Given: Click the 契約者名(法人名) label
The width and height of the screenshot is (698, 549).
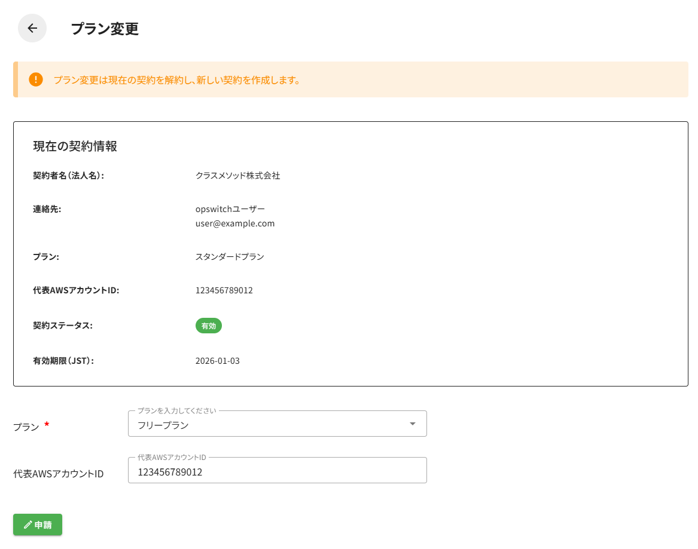Looking at the screenshot, I should click(x=68, y=176).
